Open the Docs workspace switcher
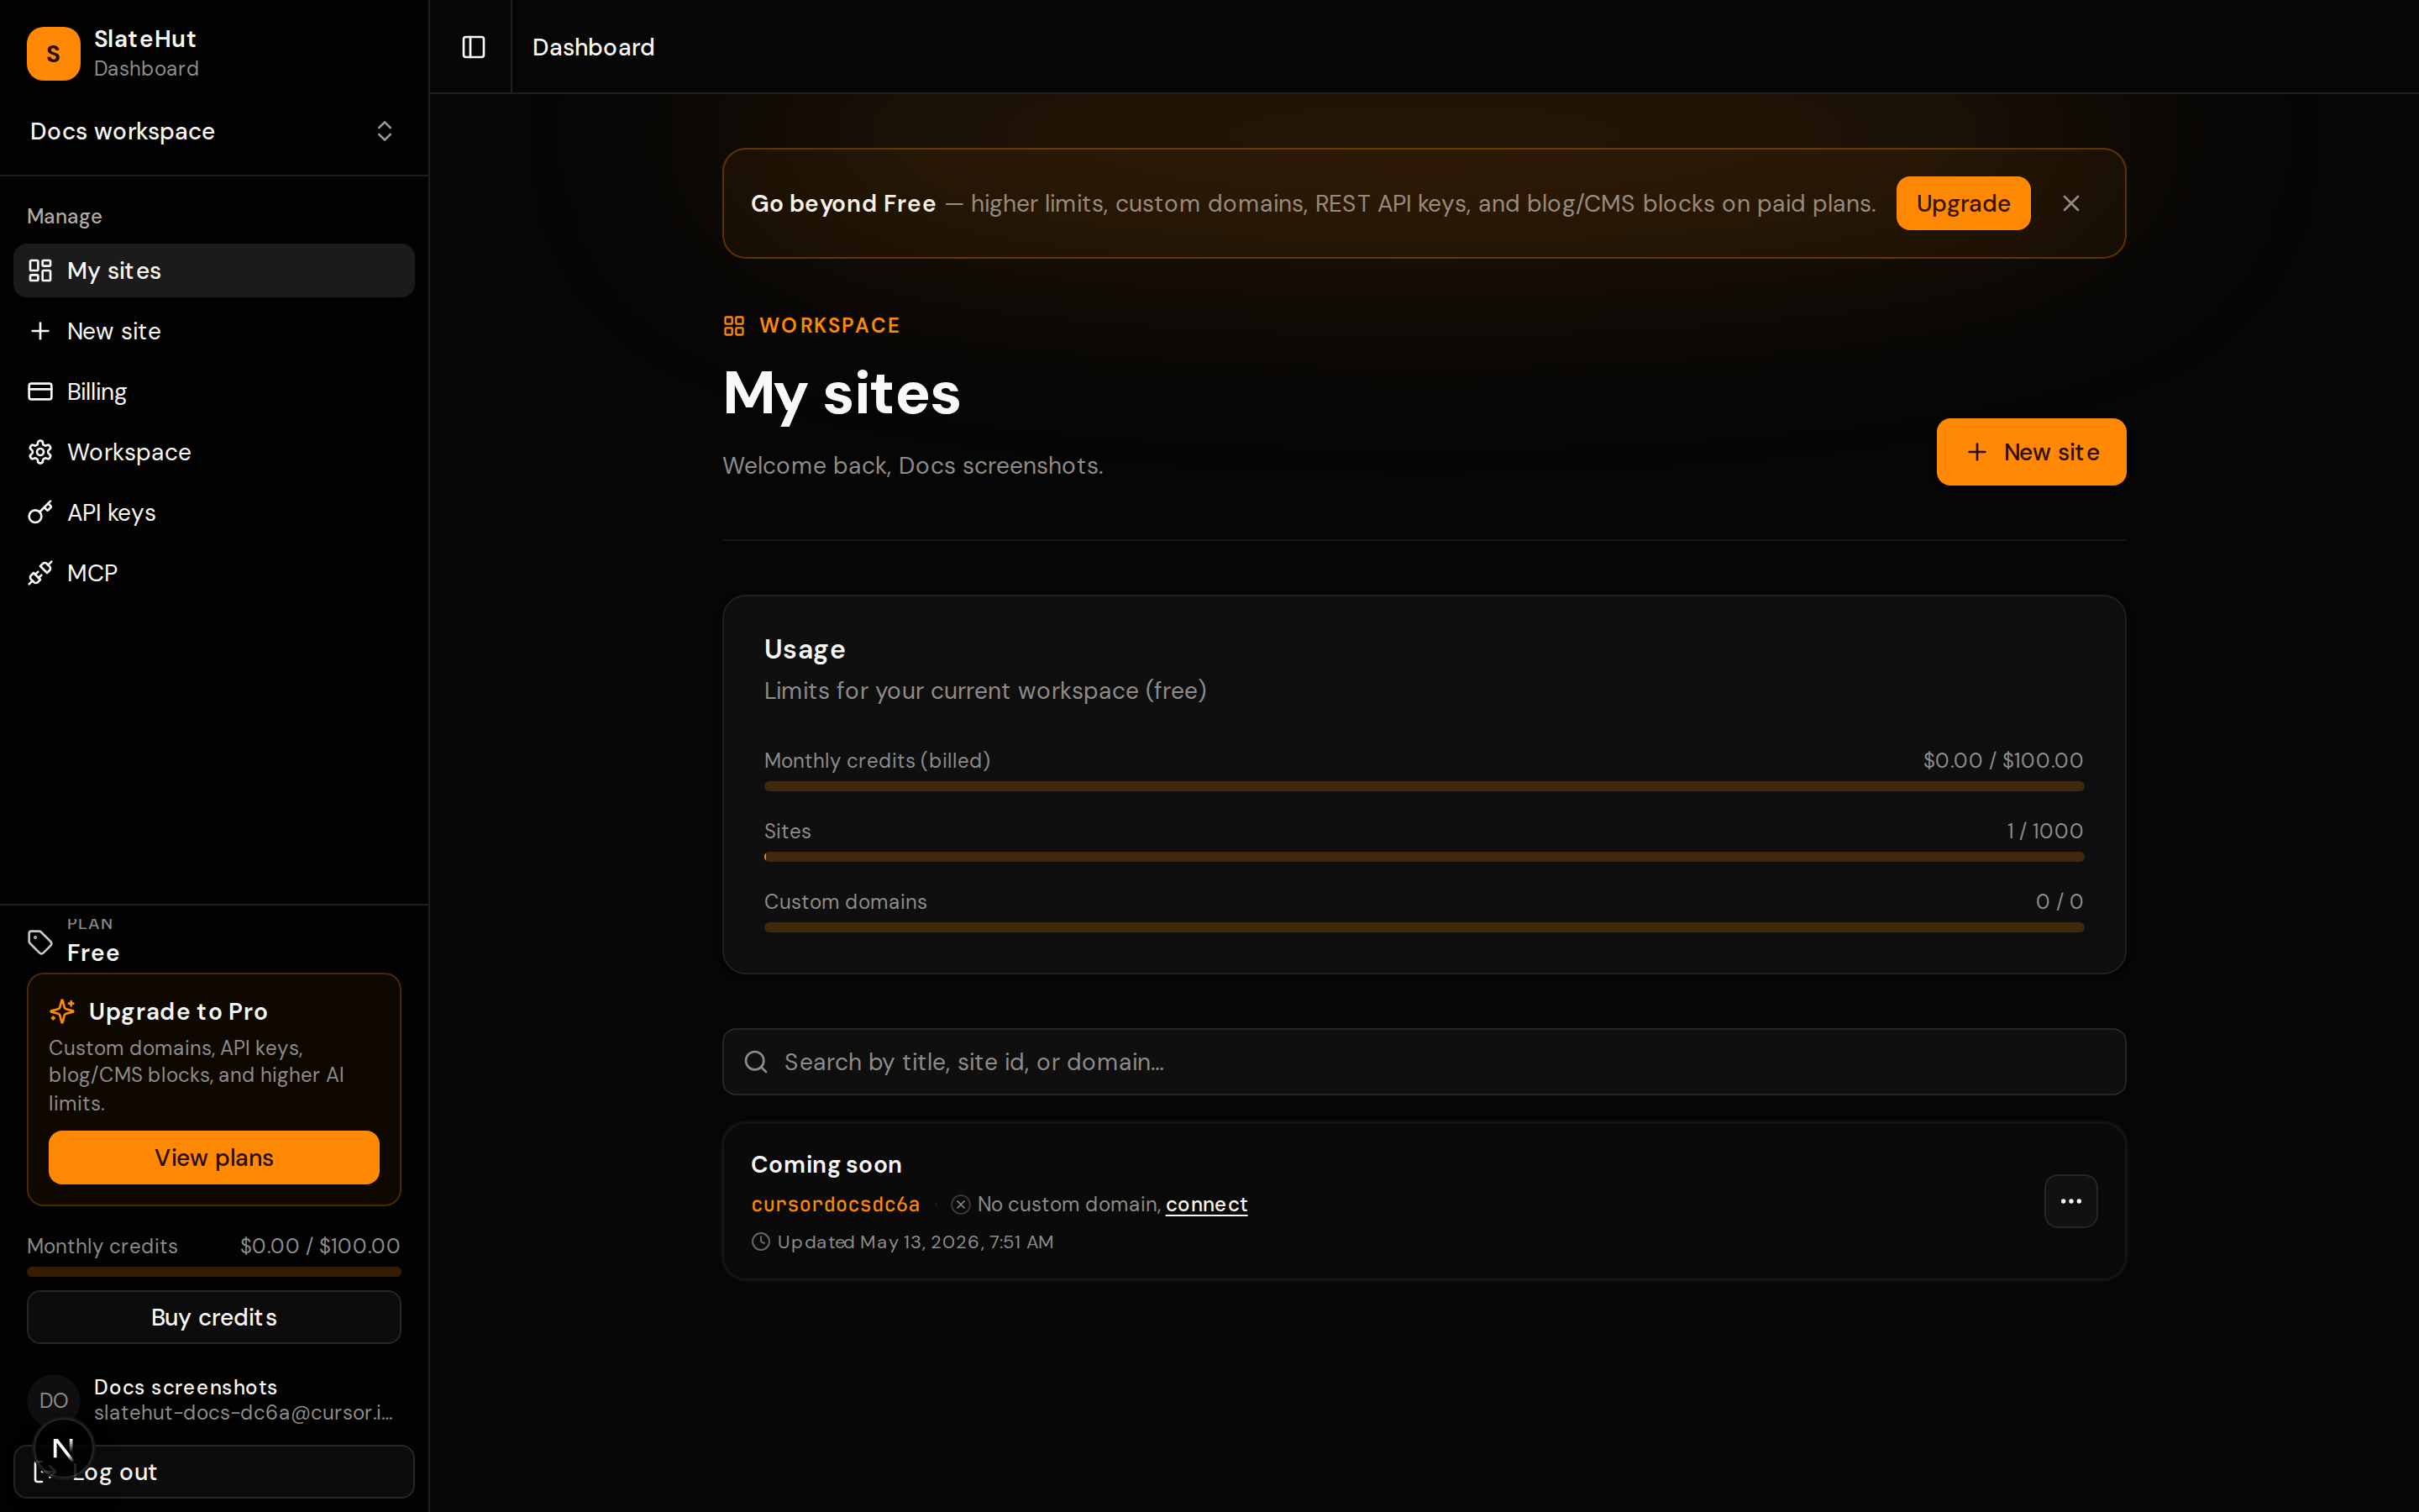2419x1512 pixels. coord(214,131)
